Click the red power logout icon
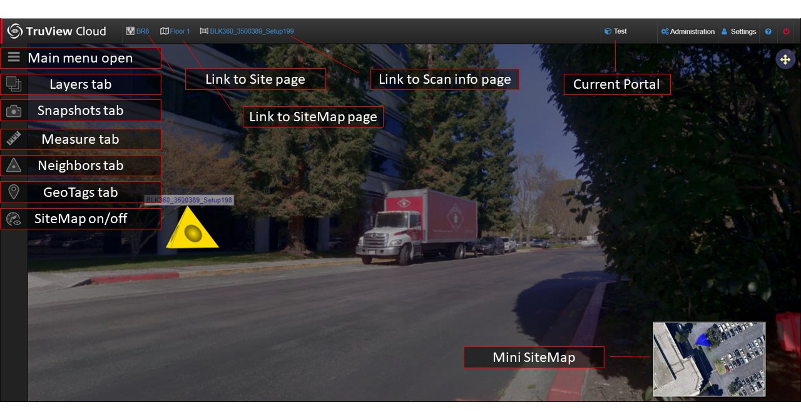 coord(786,31)
